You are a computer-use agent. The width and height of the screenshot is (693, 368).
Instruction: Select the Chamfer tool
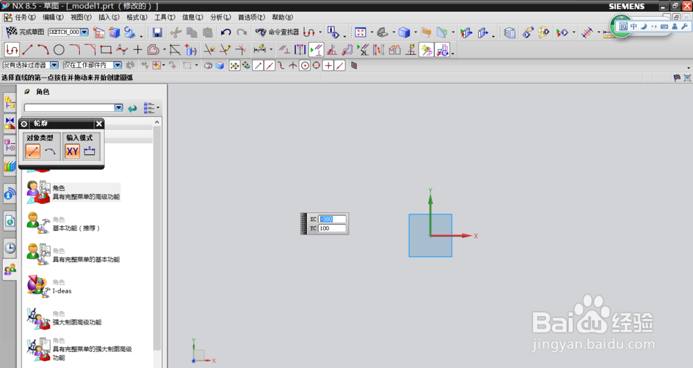click(x=90, y=50)
